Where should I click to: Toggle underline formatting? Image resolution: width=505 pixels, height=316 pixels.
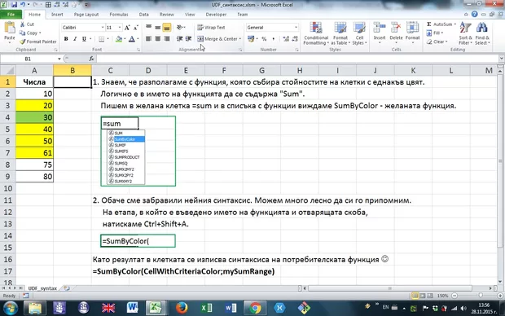click(84, 39)
